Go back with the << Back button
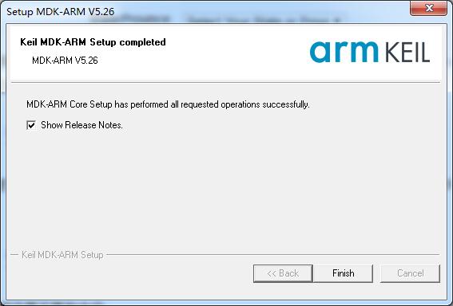Screen dimensions: 453x306 283,273
